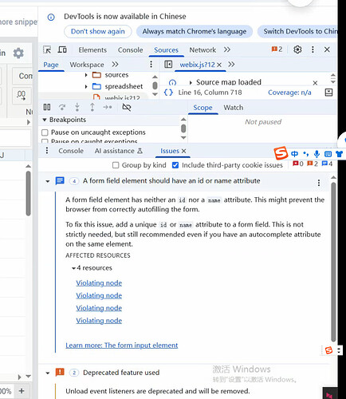This screenshot has height=399, width=346.
Task: Open the Workspace navigator tab
Action: 87,65
